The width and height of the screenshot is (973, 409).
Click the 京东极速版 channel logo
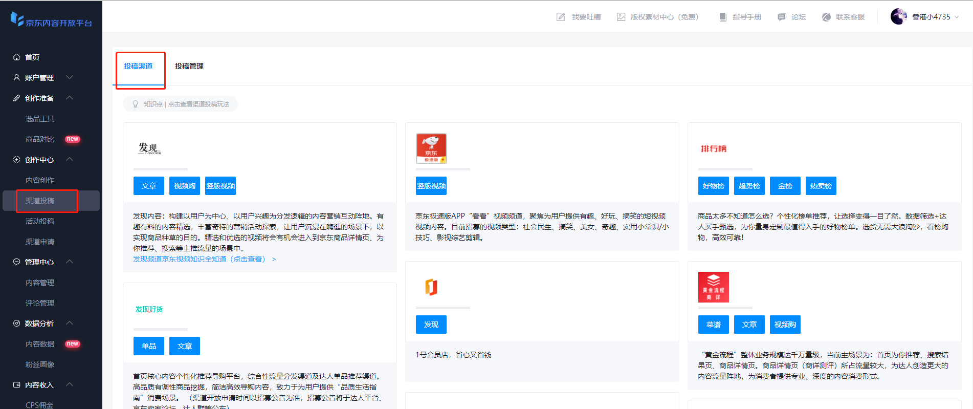pos(431,148)
